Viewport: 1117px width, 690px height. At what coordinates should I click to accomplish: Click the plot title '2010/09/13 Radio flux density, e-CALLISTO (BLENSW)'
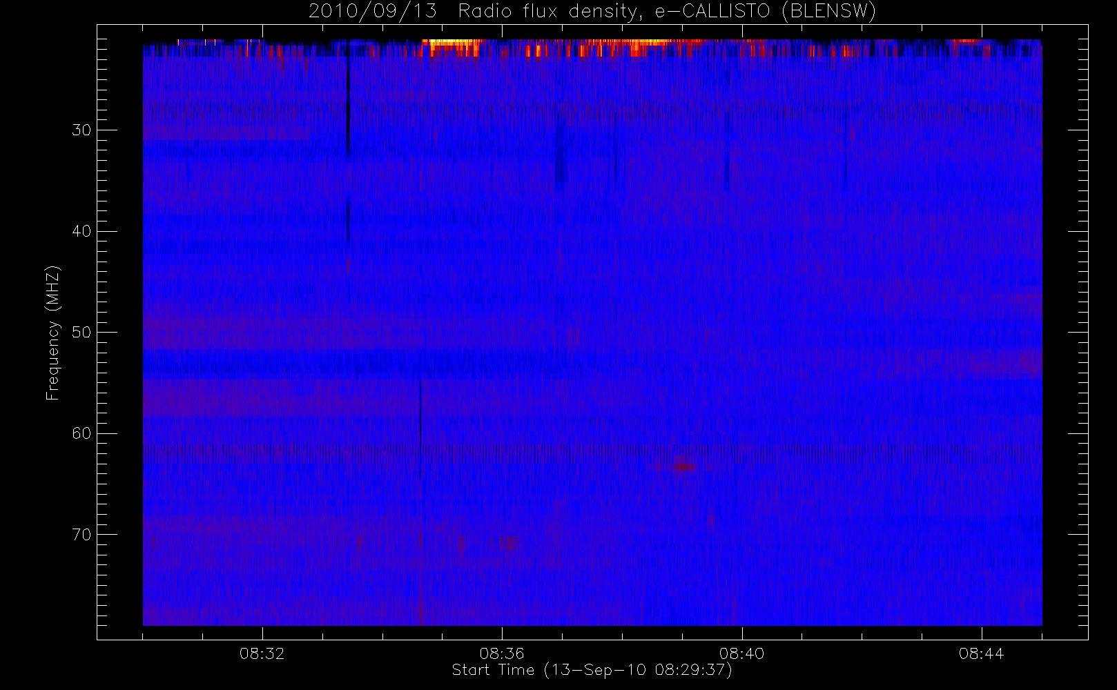coord(592,12)
